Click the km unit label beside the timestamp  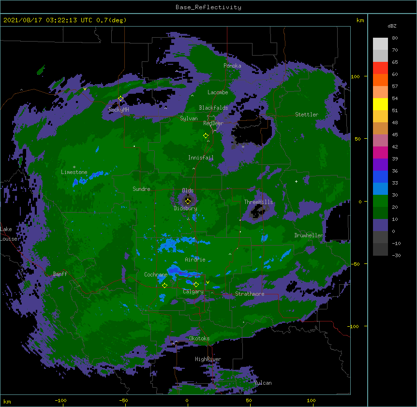coord(360,20)
